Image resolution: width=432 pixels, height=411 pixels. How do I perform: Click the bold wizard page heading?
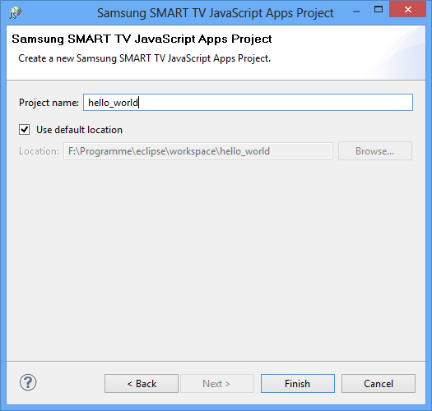tap(142, 39)
